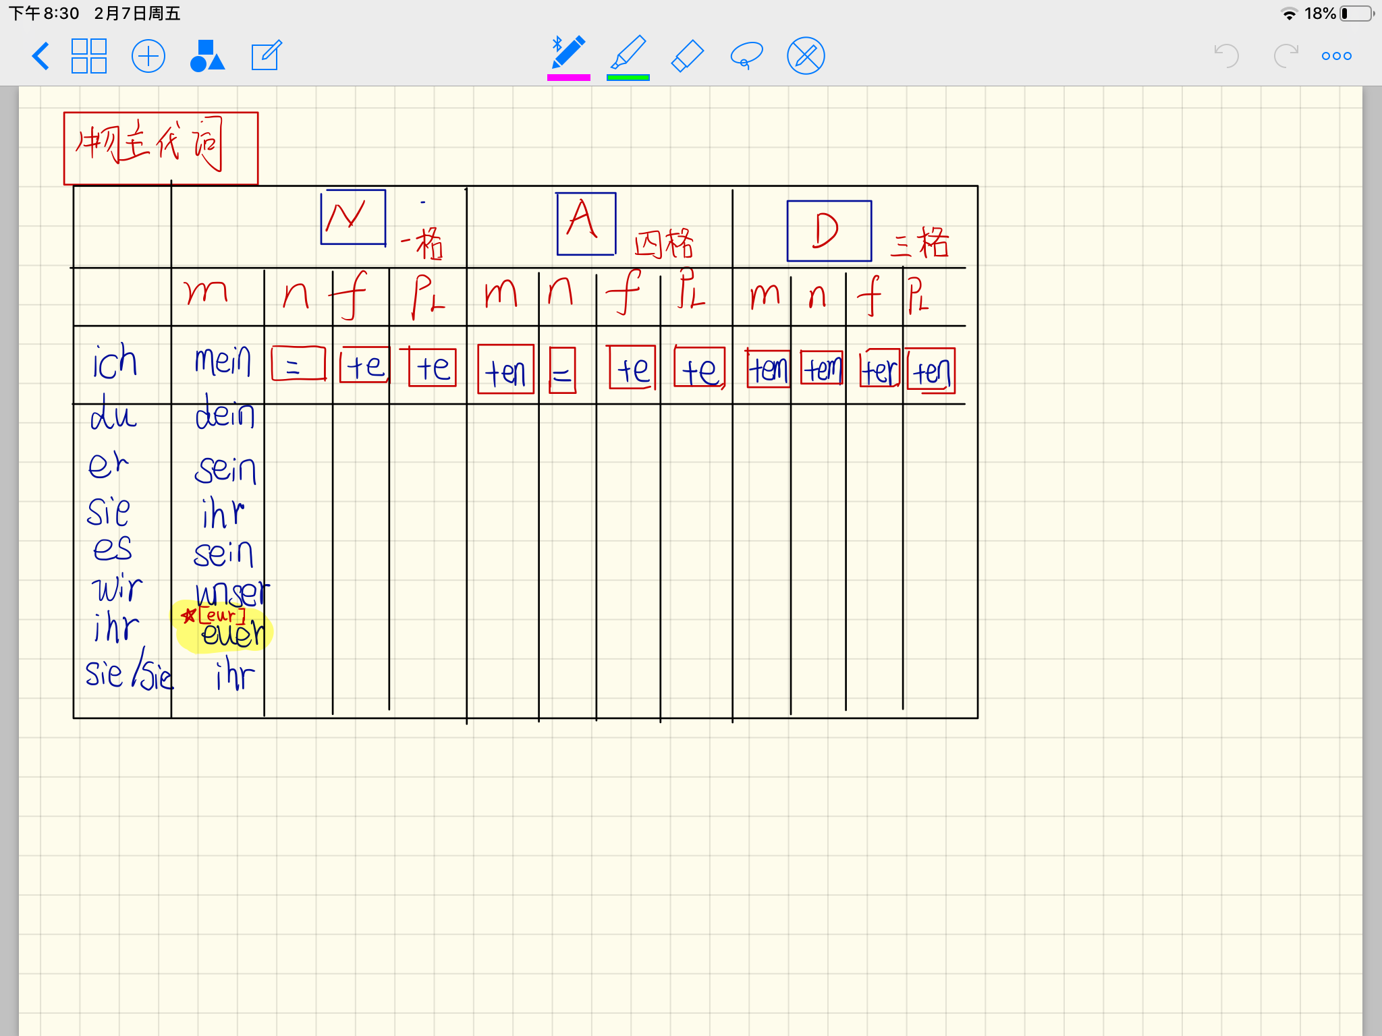The width and height of the screenshot is (1382, 1036).
Task: Tap the red boxed Chinese title heading
Action: 161,148
